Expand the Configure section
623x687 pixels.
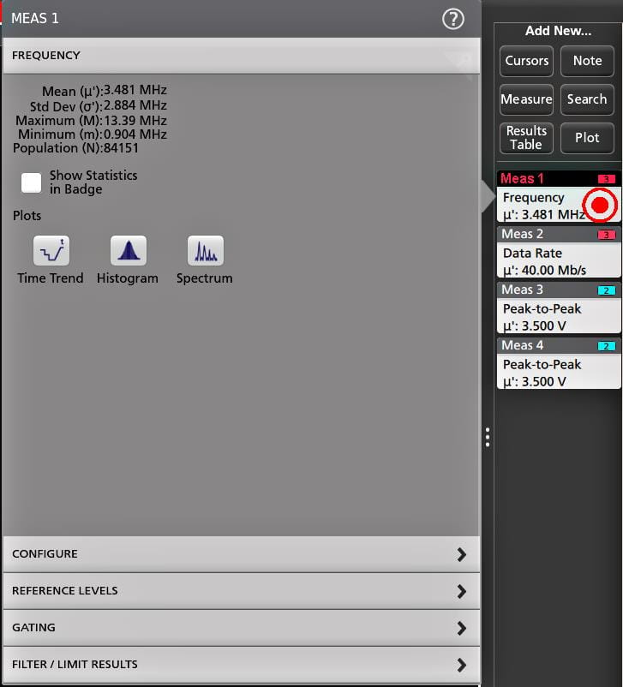(240, 554)
